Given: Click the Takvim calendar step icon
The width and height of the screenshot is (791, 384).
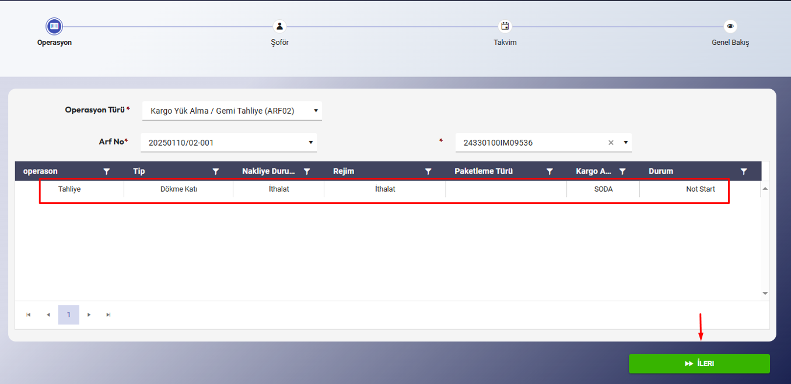Looking at the screenshot, I should [x=505, y=26].
